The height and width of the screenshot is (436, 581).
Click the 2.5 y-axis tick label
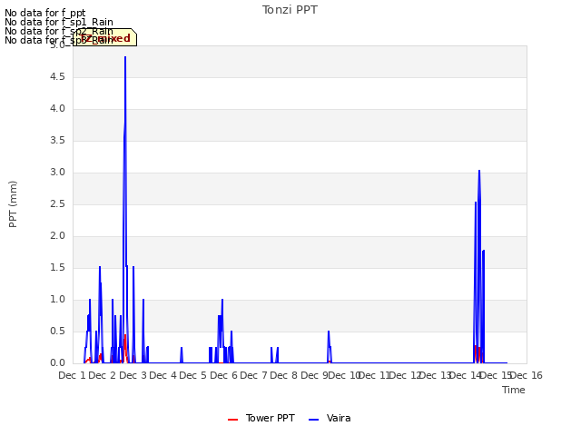click(57, 204)
